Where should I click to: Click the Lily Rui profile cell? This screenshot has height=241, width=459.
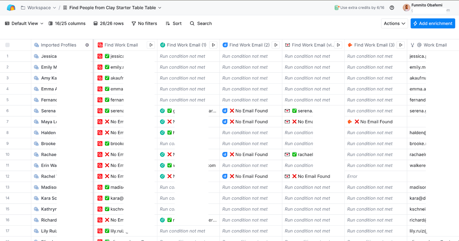62,231
